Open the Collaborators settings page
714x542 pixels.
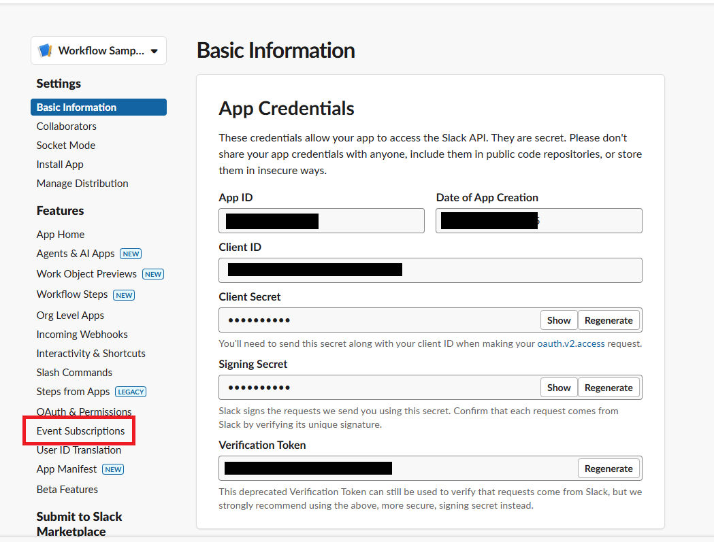[67, 126]
